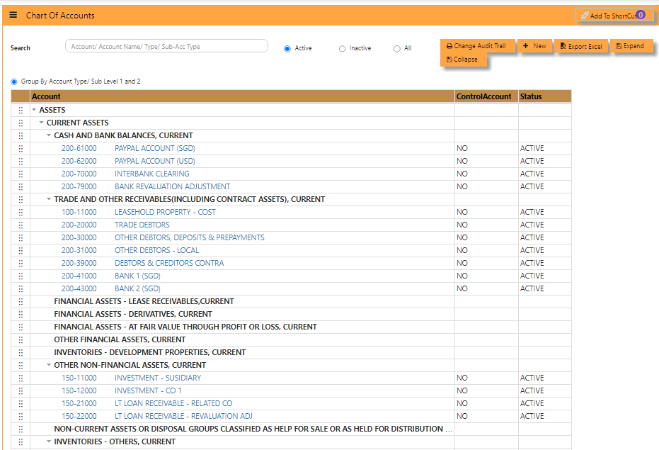Click ACTIVE status of BANK 2 (SGD)
The width and height of the screenshot is (659, 450).
532,288
